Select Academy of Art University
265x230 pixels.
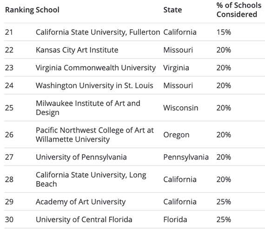pos(80,202)
